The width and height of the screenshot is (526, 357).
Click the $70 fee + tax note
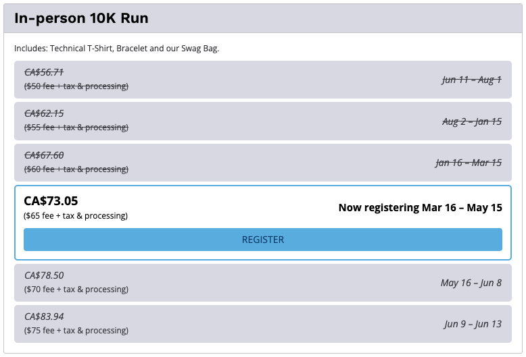click(76, 290)
